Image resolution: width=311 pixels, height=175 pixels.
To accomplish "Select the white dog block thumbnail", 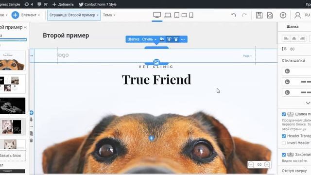I will (x=12, y=144).
